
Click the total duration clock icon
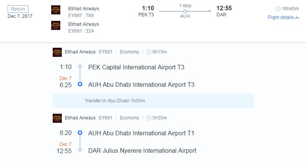click(278, 9)
